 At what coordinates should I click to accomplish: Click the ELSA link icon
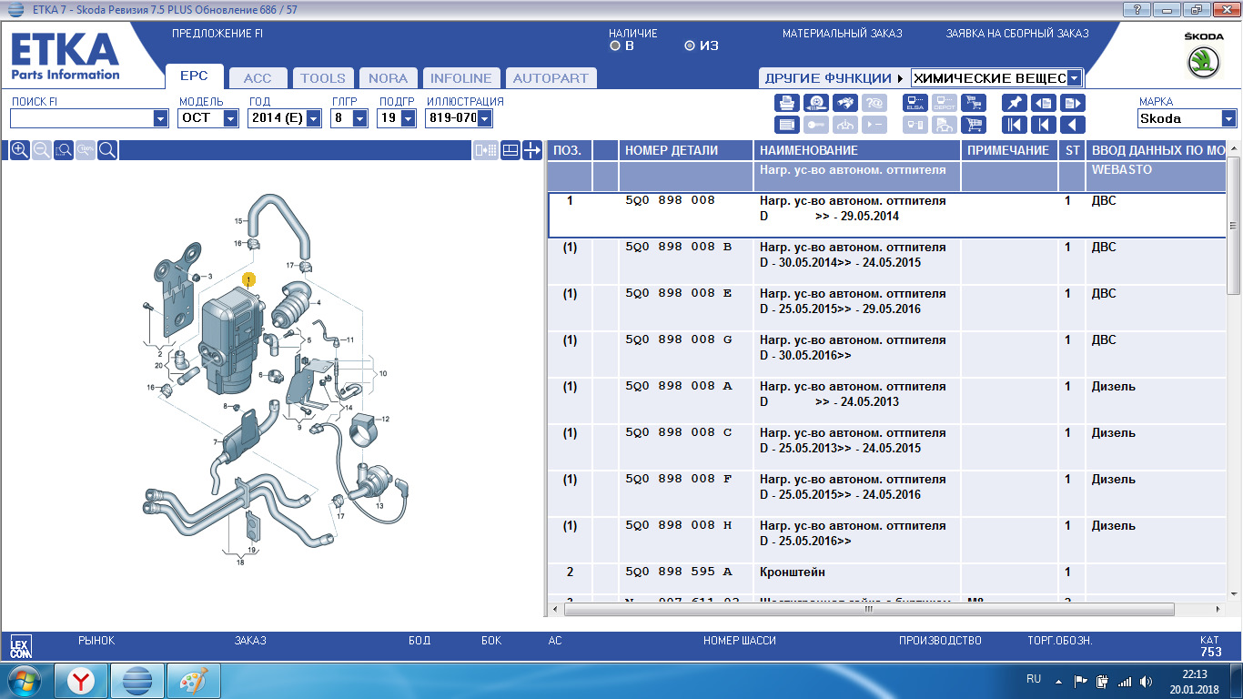[915, 103]
